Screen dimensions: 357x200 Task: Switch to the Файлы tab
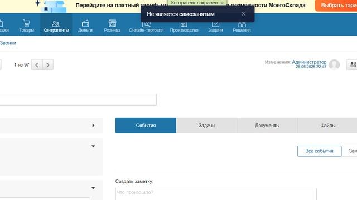coord(327,126)
